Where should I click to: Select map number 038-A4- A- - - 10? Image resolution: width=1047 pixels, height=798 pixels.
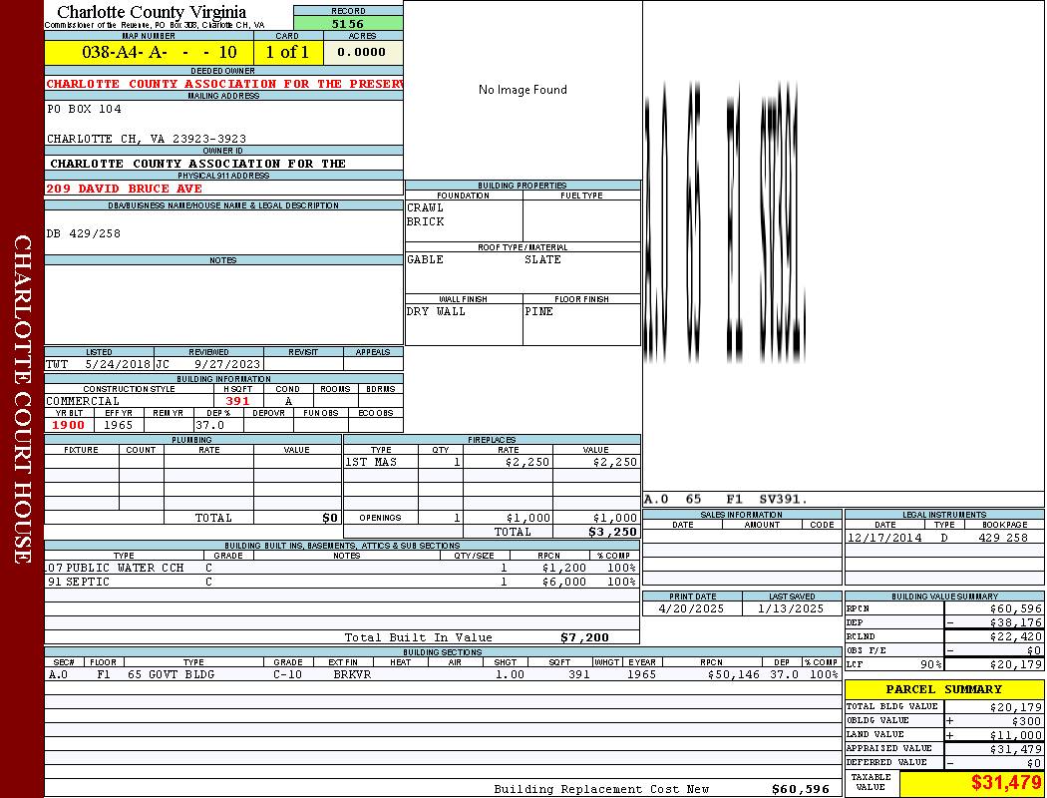pos(159,52)
